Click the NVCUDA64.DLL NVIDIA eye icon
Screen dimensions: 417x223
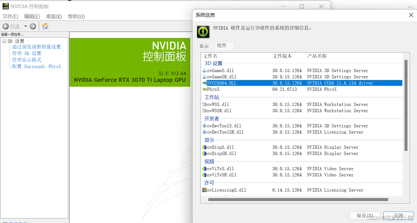pyautogui.click(x=204, y=83)
